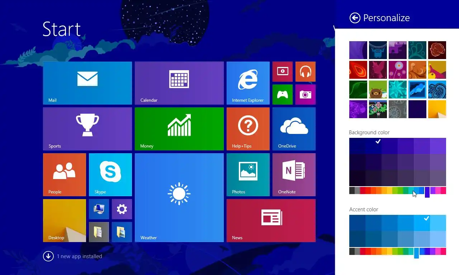
Task: Open the Documents folder small tile
Action: 99,232
